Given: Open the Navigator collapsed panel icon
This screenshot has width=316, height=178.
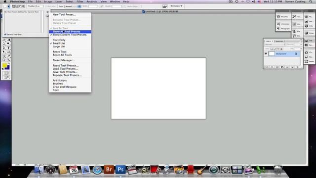Looking at the screenshot, I should click(x=306, y=17).
